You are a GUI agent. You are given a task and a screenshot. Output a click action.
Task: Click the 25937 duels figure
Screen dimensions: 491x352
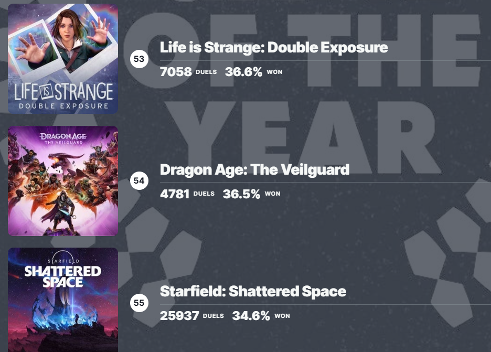(x=179, y=316)
